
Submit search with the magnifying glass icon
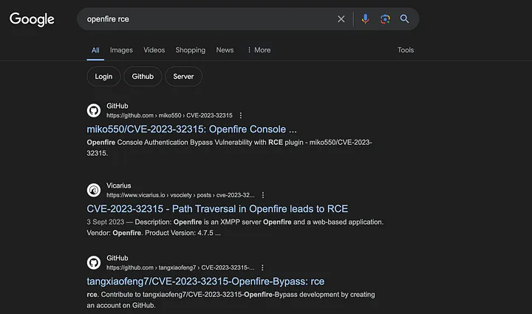pos(404,19)
